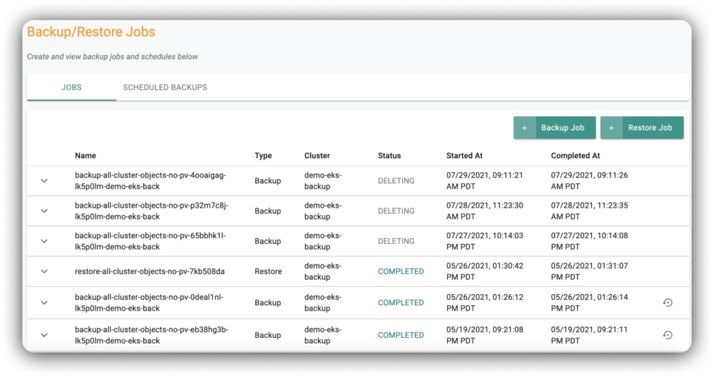Viewport: 714px width, 377px height.
Task: Click the Cluster column header
Action: (317, 155)
